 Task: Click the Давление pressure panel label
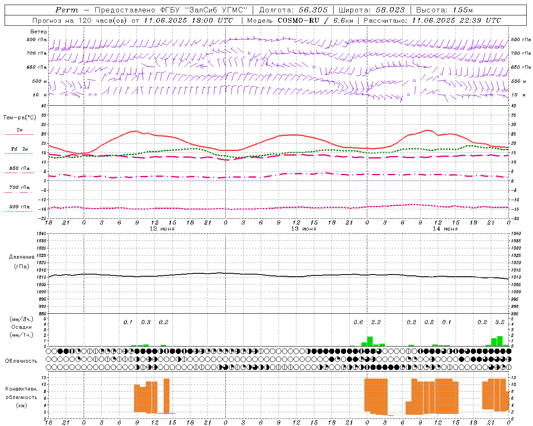point(22,257)
